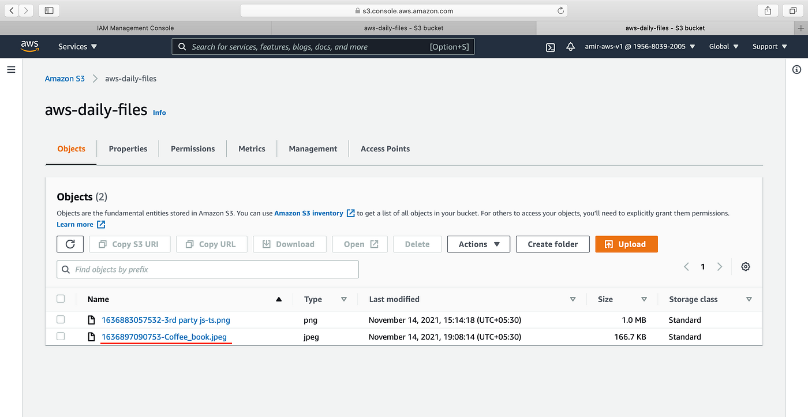The image size is (808, 417).
Task: Sort by Storage class column arrow
Action: [x=749, y=299]
